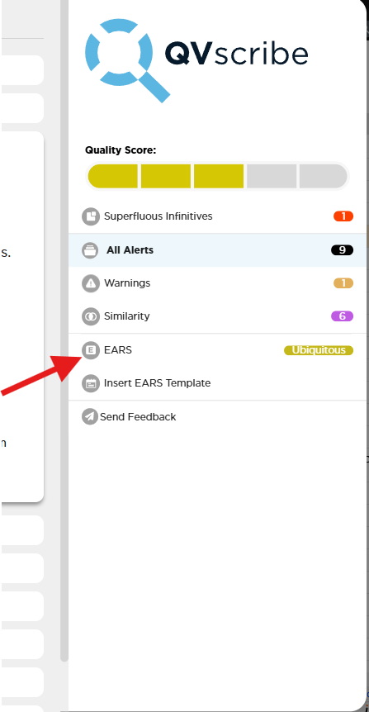
Task: Click the Superfluous Infinitives icon
Action: (x=90, y=216)
